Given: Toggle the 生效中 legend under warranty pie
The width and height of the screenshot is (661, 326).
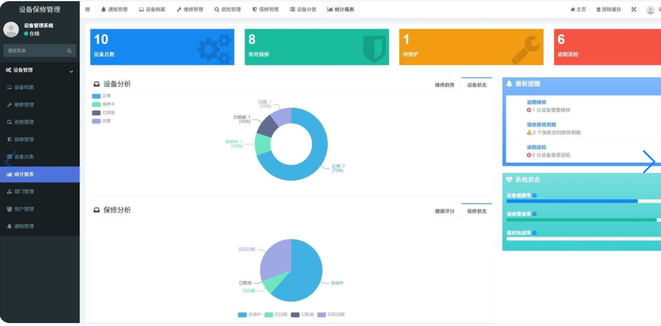Looking at the screenshot, I should pos(249,314).
